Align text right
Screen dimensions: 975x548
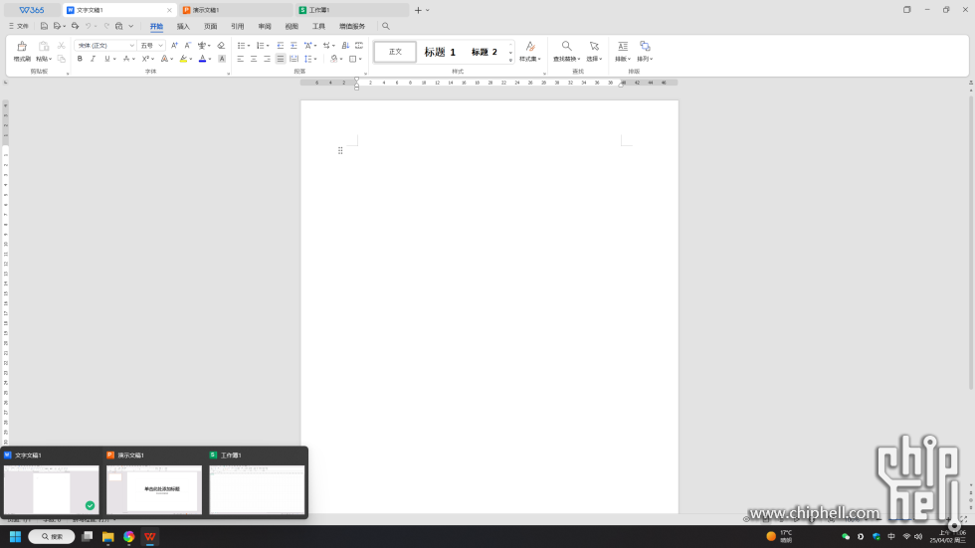click(267, 59)
